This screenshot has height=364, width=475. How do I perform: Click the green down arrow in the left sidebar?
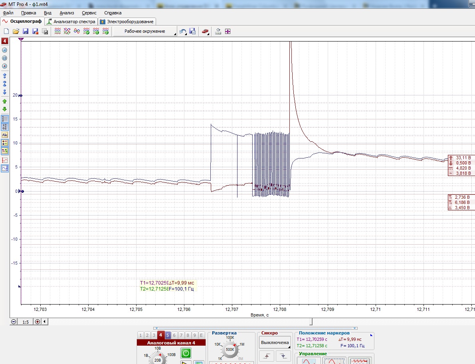click(4, 109)
